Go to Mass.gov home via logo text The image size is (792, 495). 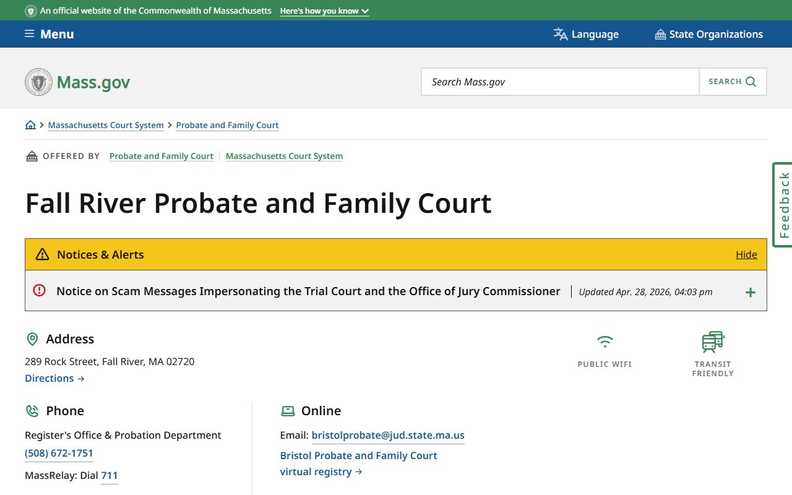coord(93,82)
